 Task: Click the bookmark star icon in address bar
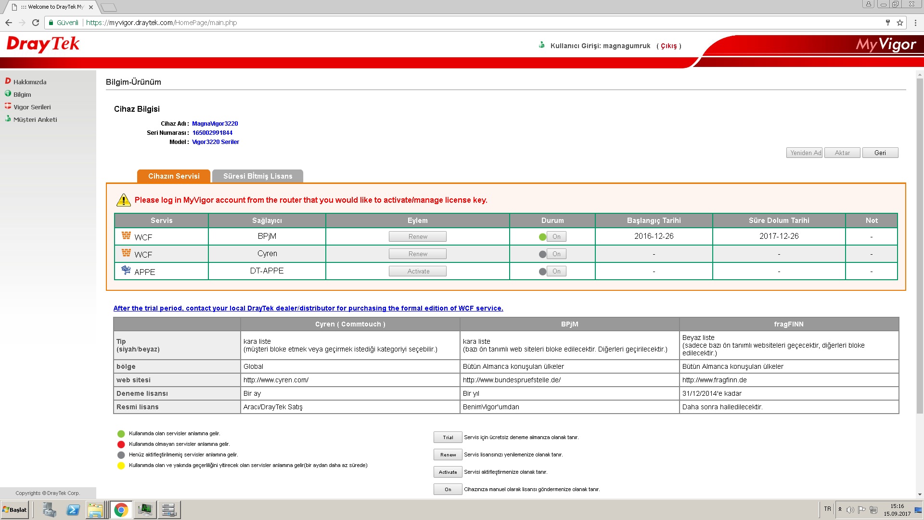pos(900,23)
